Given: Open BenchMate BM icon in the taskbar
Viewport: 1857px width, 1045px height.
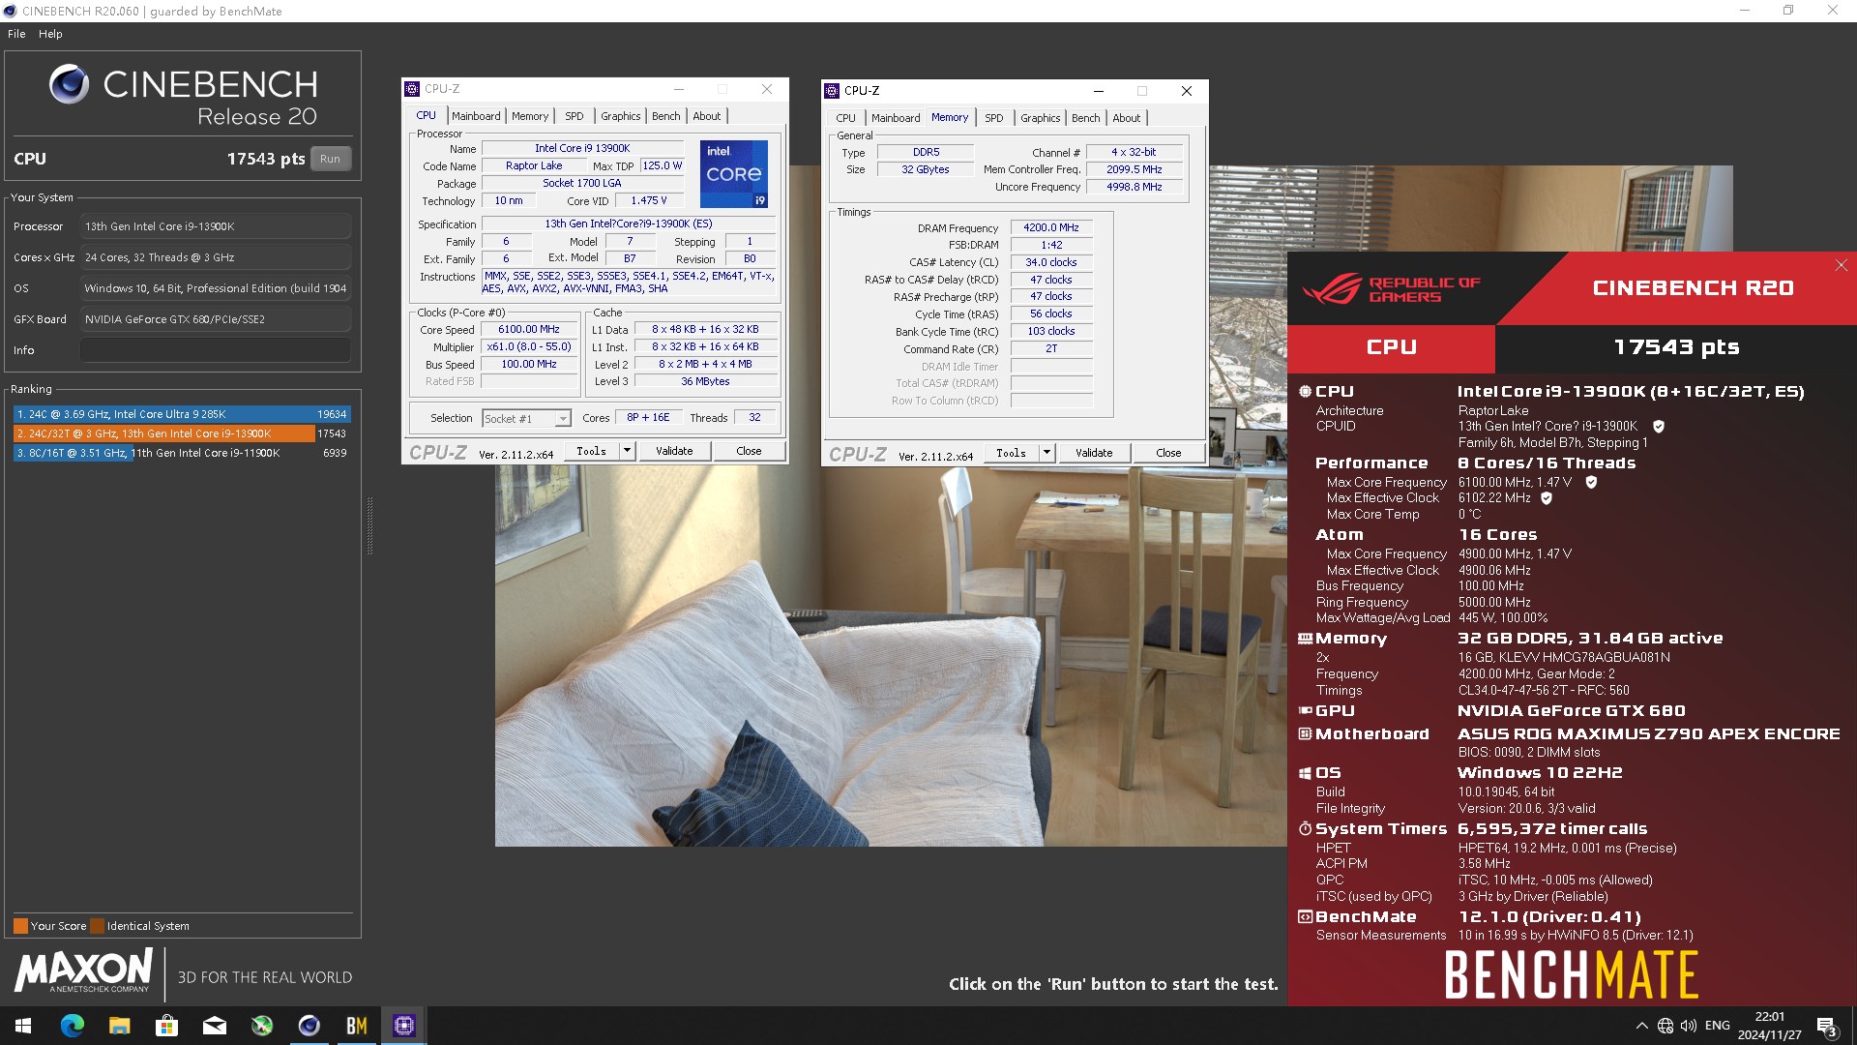Looking at the screenshot, I should click(x=356, y=1026).
